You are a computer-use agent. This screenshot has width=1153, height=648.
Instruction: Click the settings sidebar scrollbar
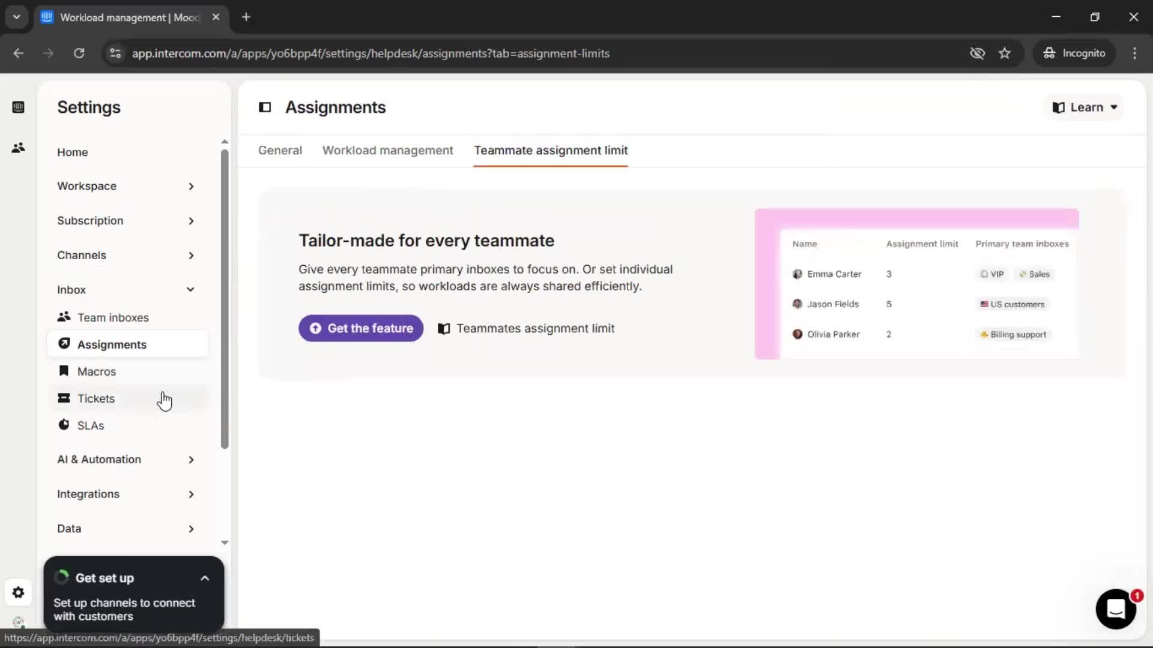225,299
